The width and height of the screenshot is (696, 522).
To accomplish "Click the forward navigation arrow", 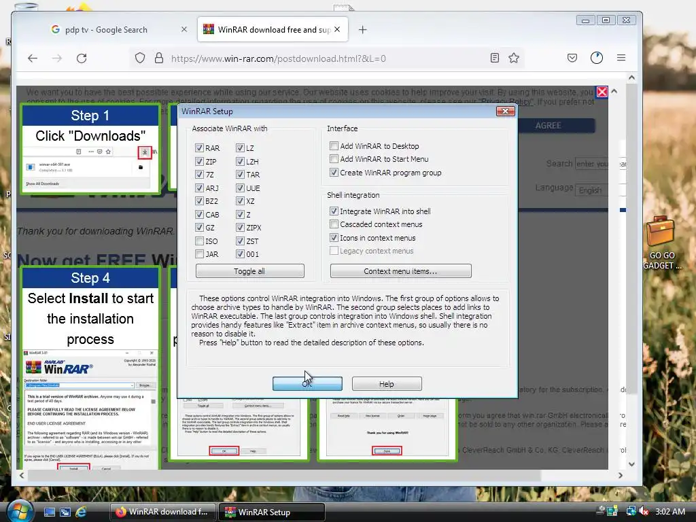I will 57,58.
